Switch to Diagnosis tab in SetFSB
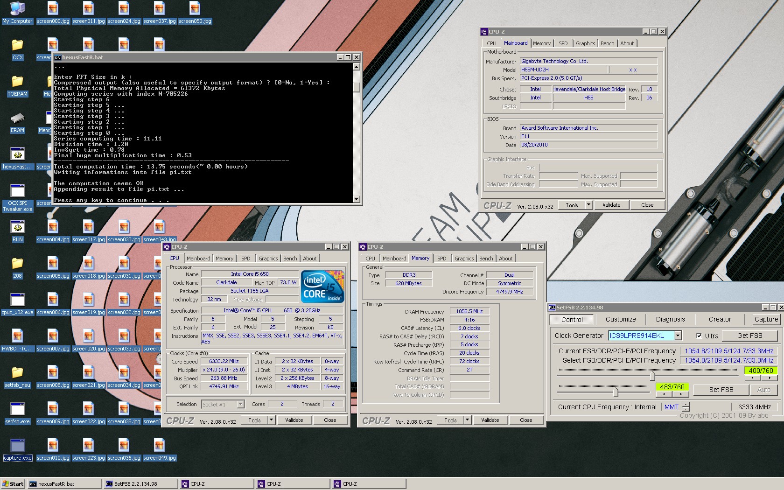 tap(670, 320)
